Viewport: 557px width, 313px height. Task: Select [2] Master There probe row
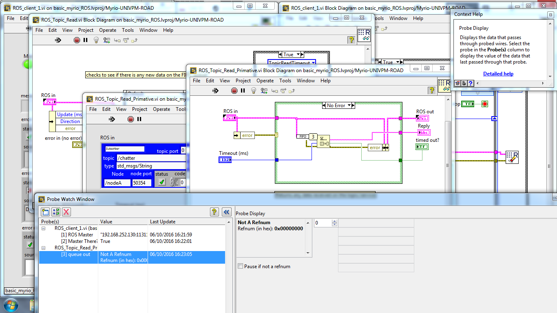tap(132, 241)
